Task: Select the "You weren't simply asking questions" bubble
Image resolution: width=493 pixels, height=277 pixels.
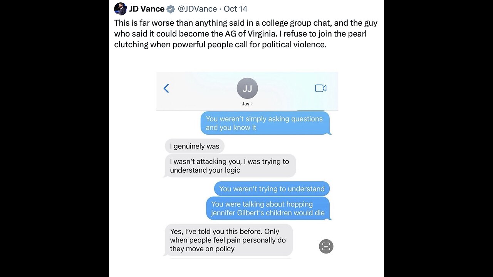Action: 264,123
